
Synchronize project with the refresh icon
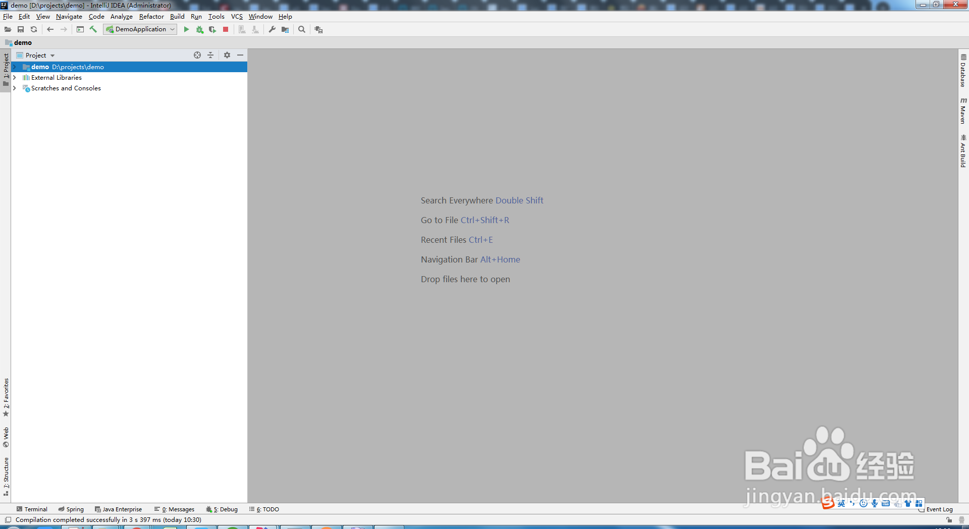click(x=34, y=29)
